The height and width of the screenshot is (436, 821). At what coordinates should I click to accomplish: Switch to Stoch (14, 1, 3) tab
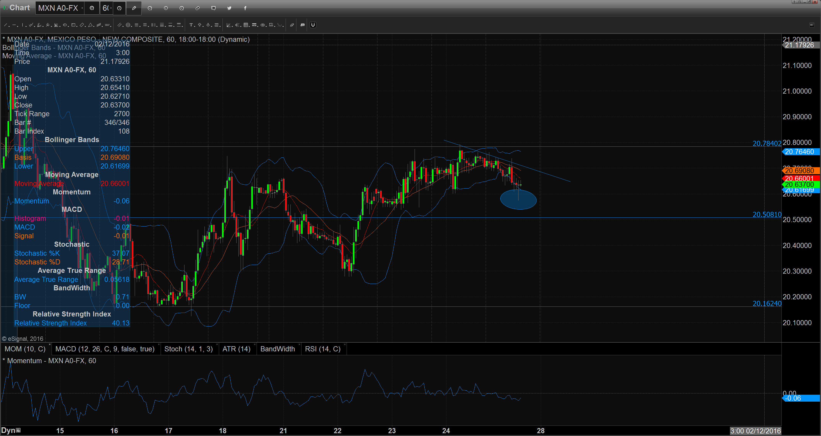click(x=188, y=349)
